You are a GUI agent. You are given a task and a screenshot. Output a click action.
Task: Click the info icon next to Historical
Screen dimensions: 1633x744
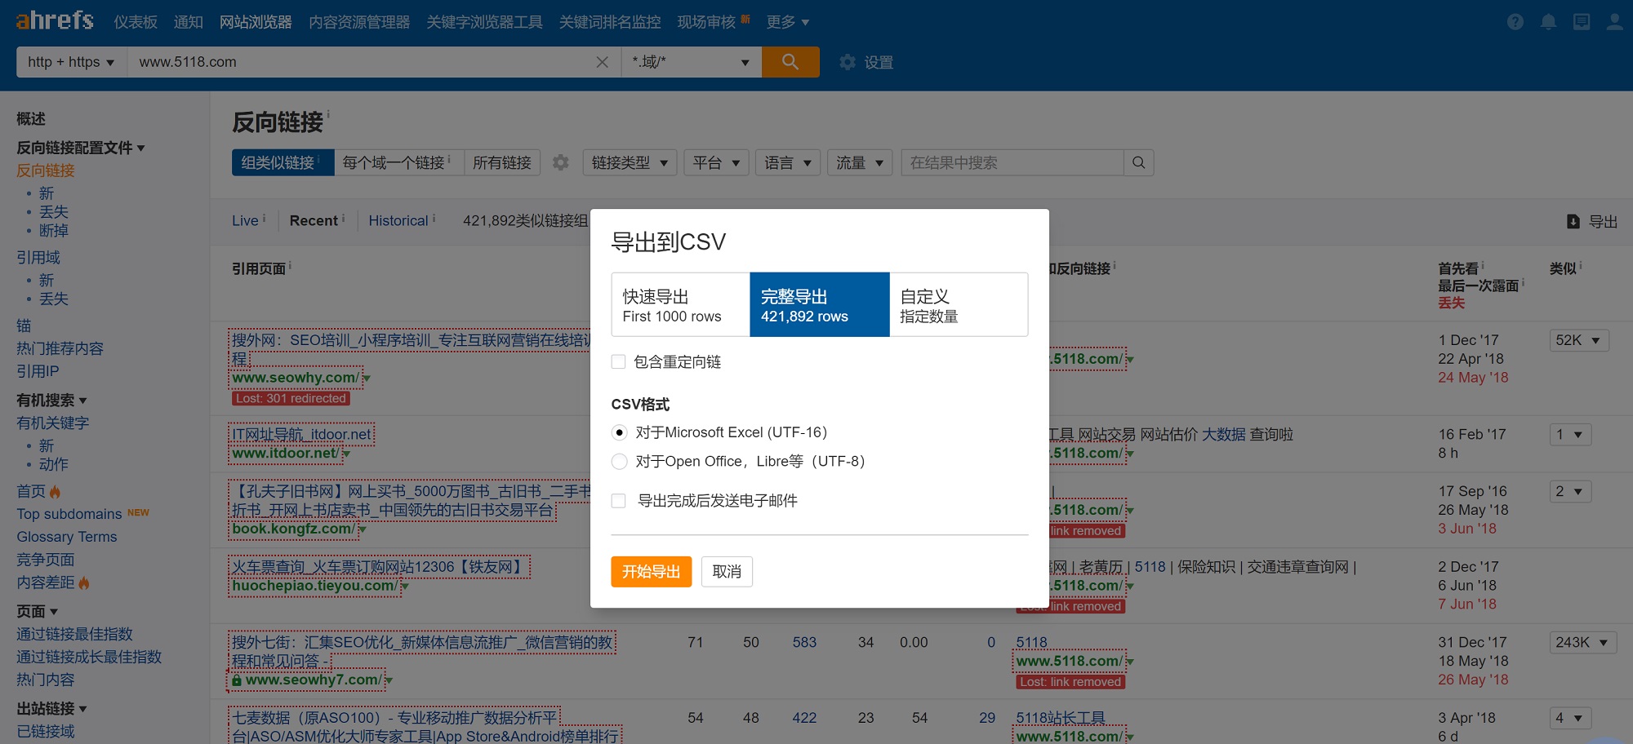(434, 218)
